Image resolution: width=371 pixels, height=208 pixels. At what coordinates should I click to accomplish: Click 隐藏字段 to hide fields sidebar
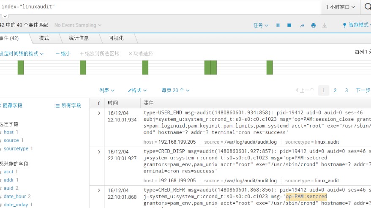pyautogui.click(x=11, y=106)
